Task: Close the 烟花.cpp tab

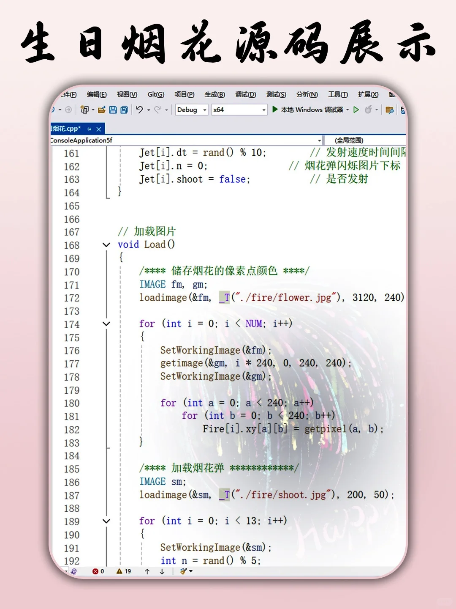Action: (x=99, y=129)
